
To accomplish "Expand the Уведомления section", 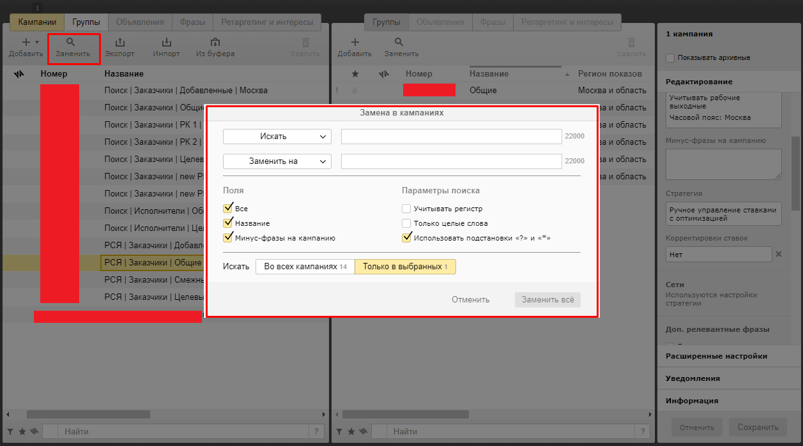I will pyautogui.click(x=728, y=378).
